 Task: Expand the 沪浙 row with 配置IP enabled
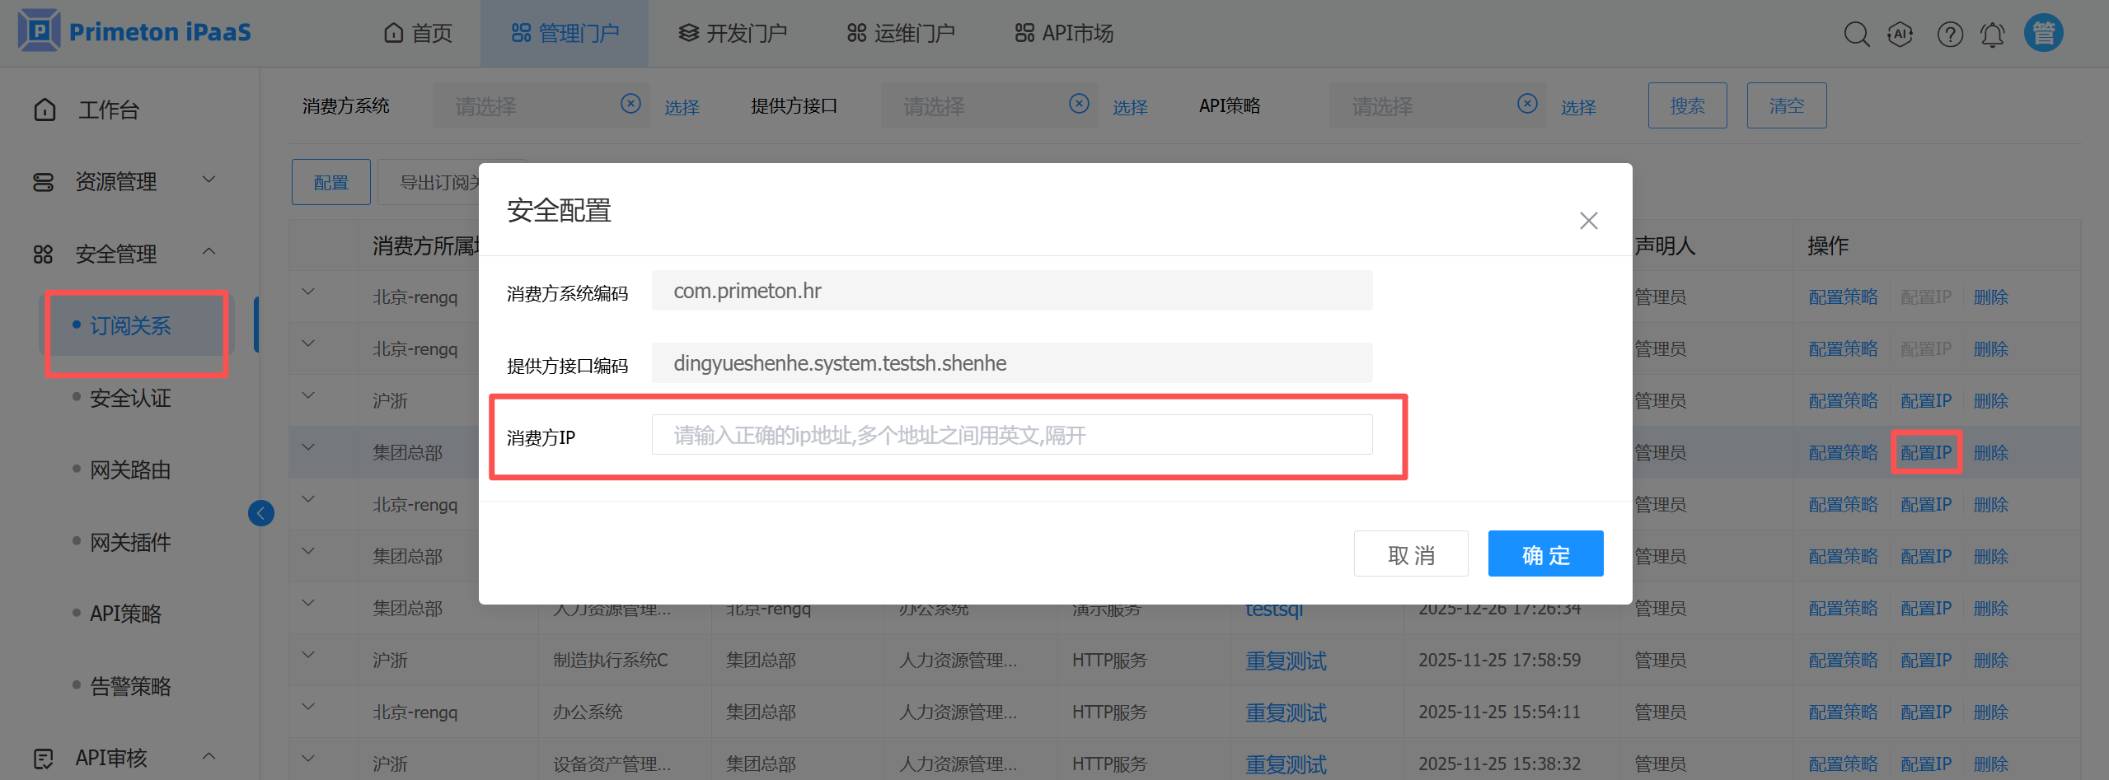(308, 395)
